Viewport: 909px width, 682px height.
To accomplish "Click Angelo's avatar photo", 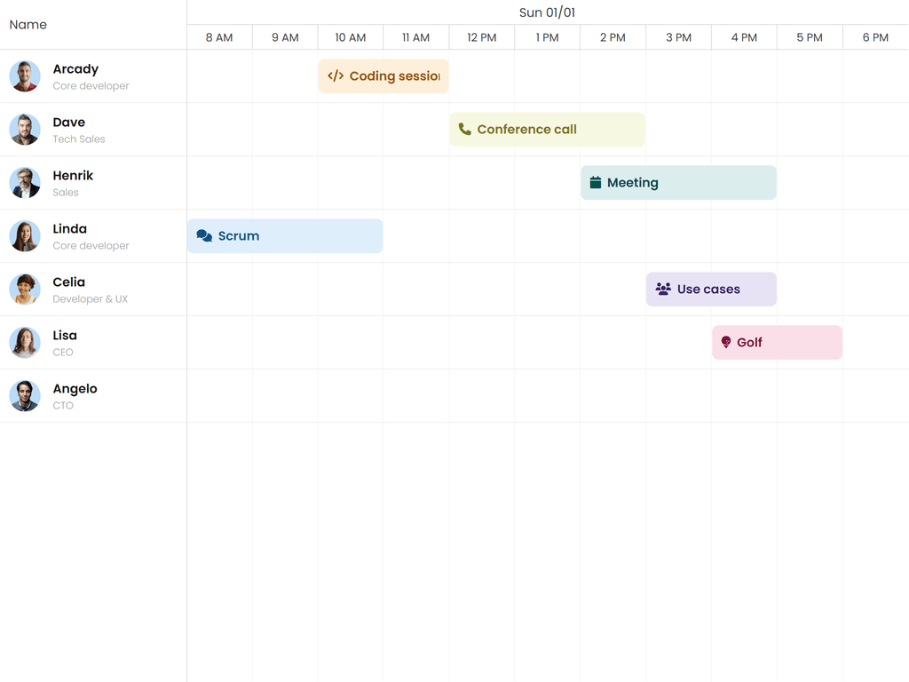I will 25,396.
